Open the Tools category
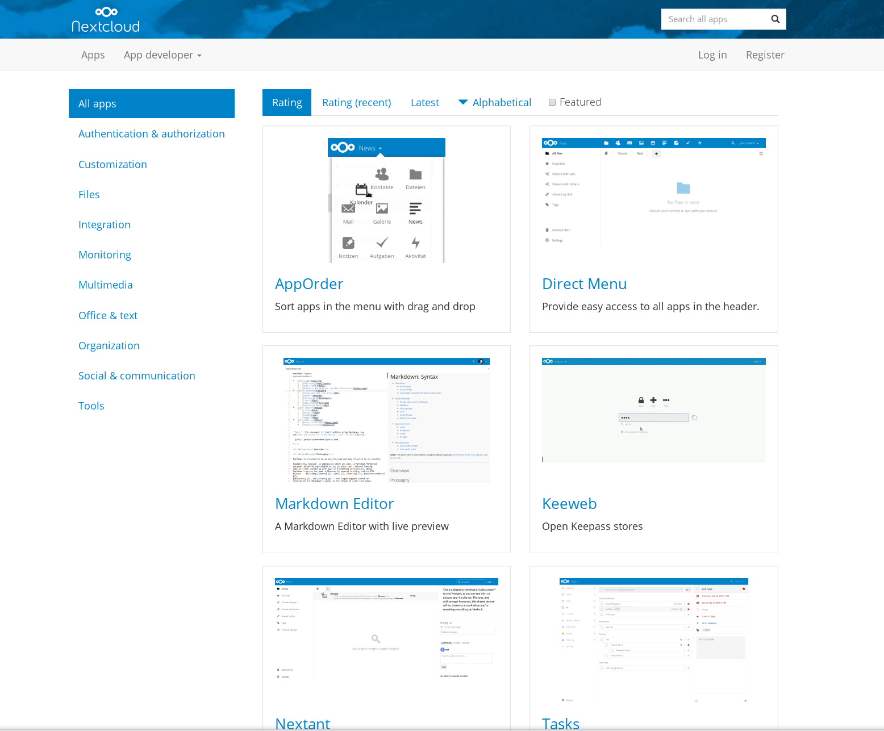 coord(91,406)
